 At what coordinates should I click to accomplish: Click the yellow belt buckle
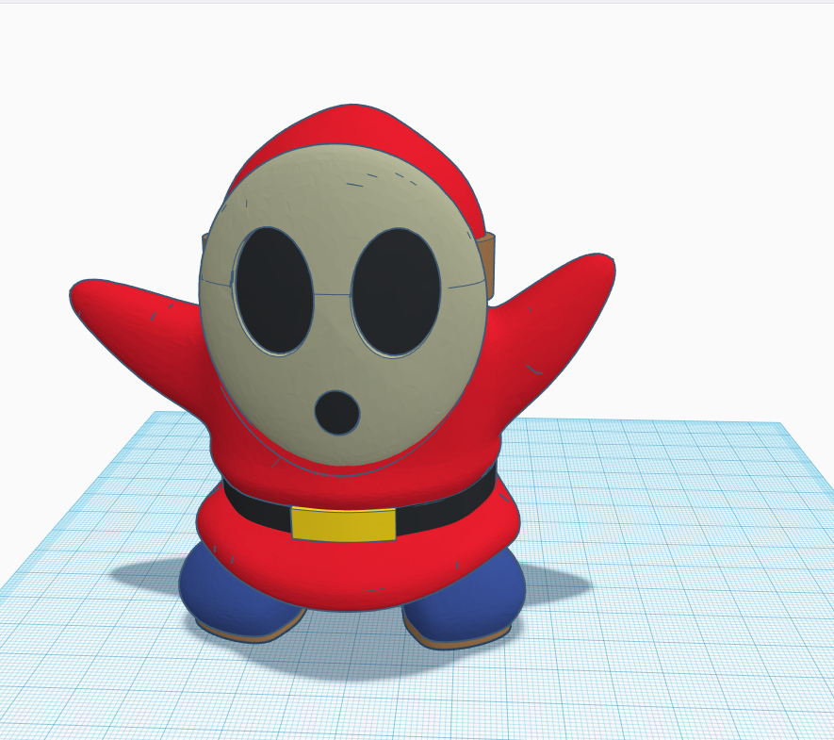[339, 521]
